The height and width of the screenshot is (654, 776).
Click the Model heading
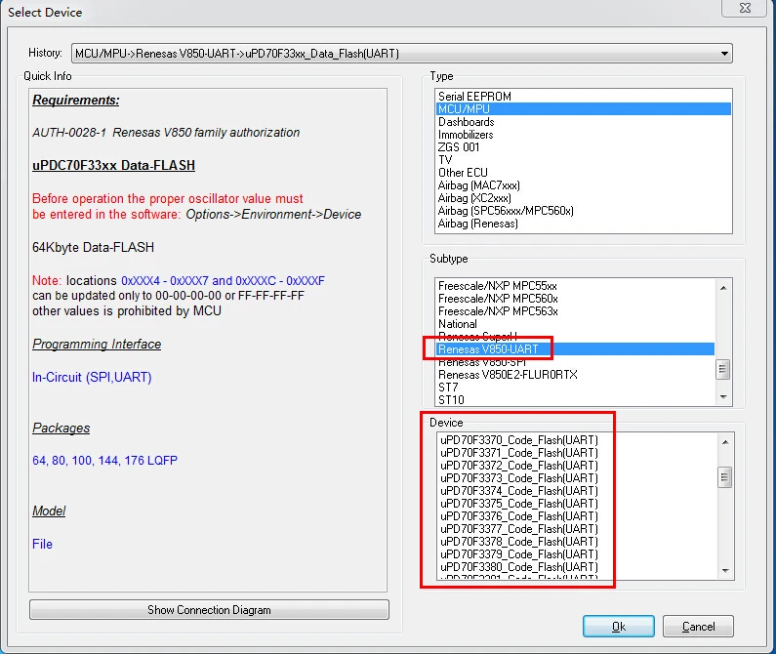point(49,511)
